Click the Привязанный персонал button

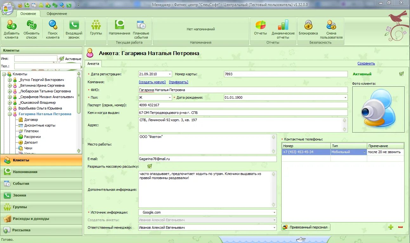[306, 227]
